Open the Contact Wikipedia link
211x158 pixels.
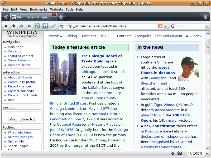click(x=21, y=91)
